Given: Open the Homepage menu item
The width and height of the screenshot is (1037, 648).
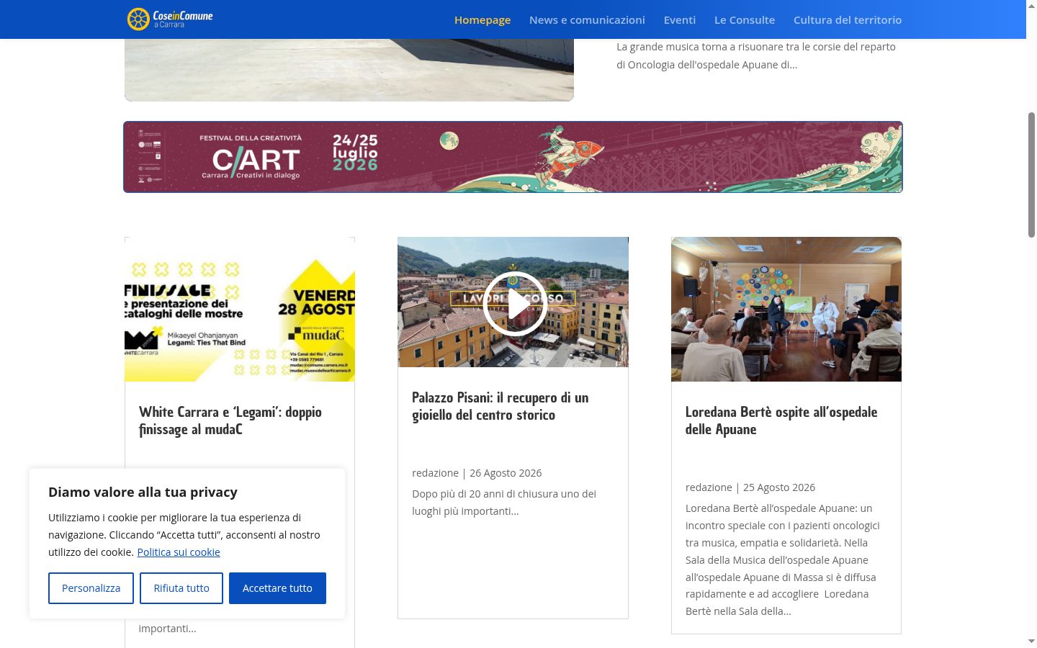Looking at the screenshot, I should pos(482,19).
